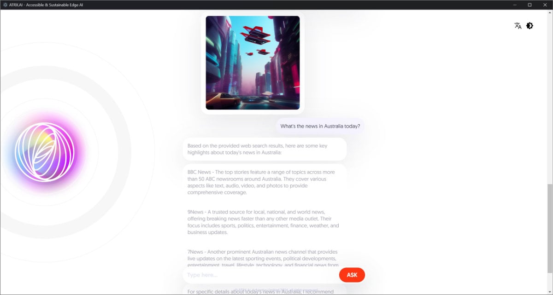Viewport: 553px width, 295px height.
Task: Toggle the dark/light theme icon
Action: 530,26
